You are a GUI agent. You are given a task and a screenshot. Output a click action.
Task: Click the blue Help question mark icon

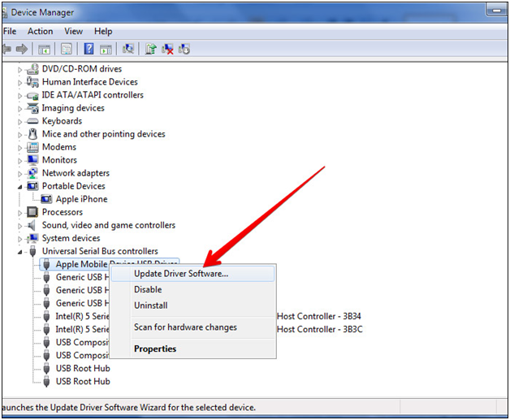point(89,50)
